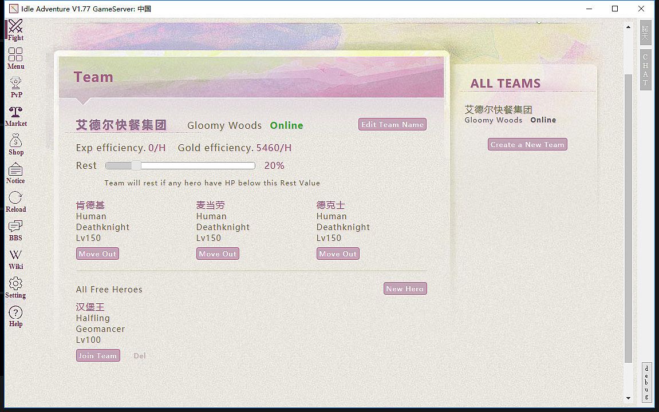Close the Idle Adventure window
This screenshot has height=412, width=659.
click(641, 9)
